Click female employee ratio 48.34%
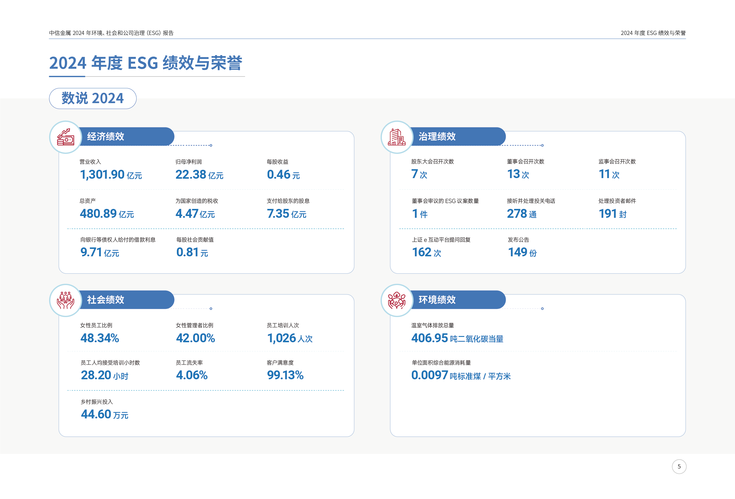This screenshot has height=499, width=735. [100, 338]
